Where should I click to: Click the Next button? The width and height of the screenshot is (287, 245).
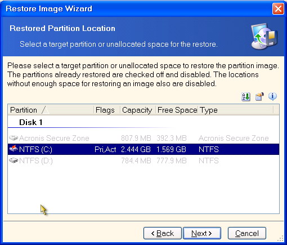tap(202, 233)
